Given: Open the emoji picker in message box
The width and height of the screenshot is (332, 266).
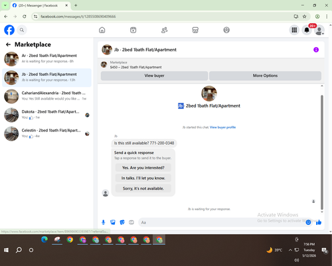Looking at the screenshot, I should [308, 222].
